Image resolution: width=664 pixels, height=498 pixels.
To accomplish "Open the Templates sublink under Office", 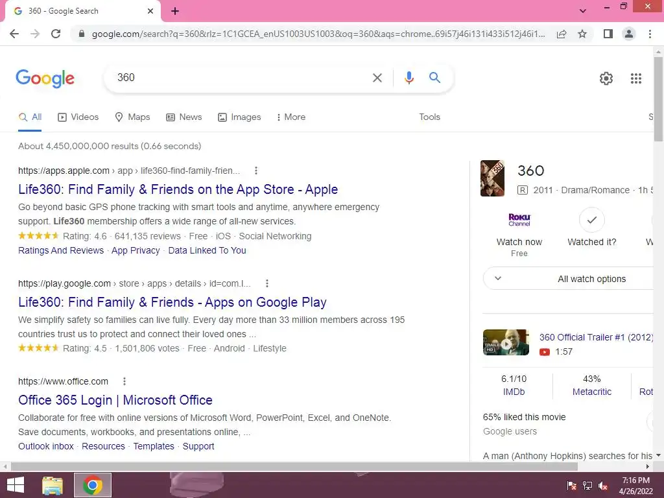I will point(154,446).
